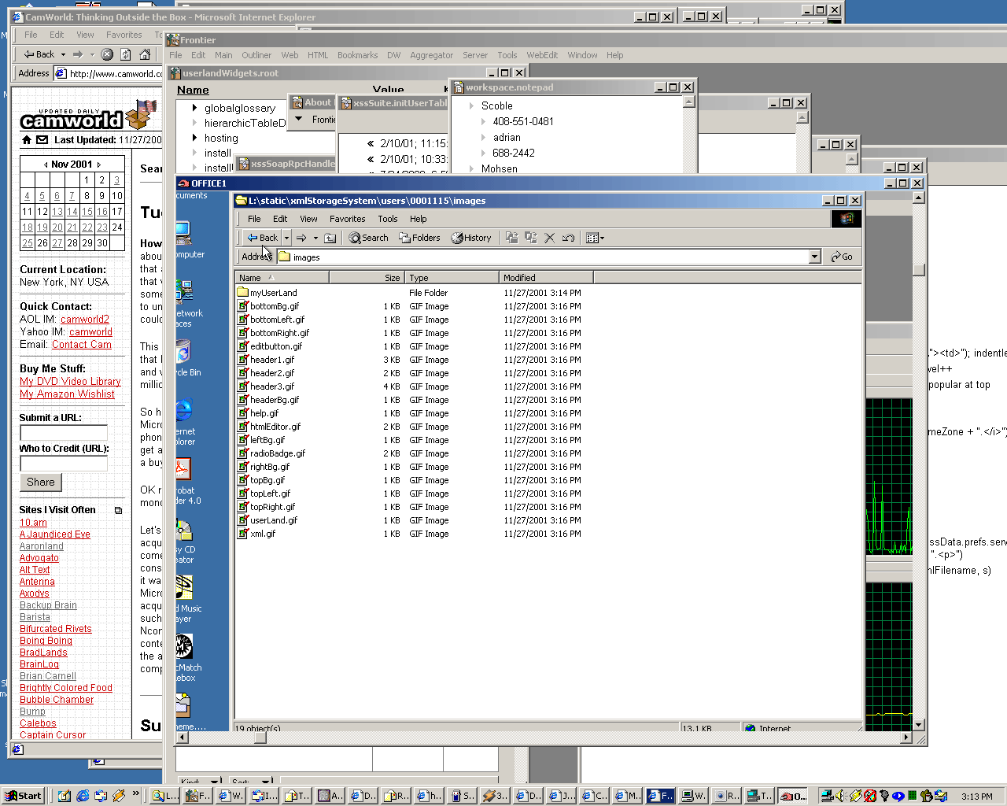This screenshot has height=806, width=1007.
Task: Open the History pane in Explorer toolbar
Action: (x=471, y=238)
